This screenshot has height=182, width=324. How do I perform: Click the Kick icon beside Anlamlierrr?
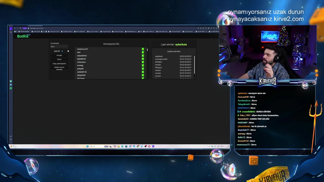(143, 62)
